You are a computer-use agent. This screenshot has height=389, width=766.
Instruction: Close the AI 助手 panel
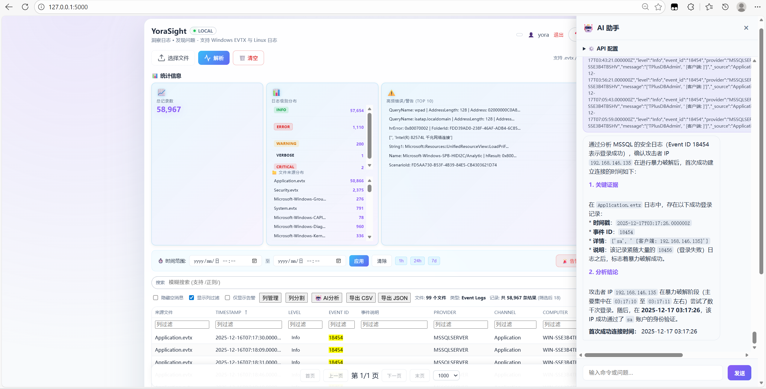point(746,28)
